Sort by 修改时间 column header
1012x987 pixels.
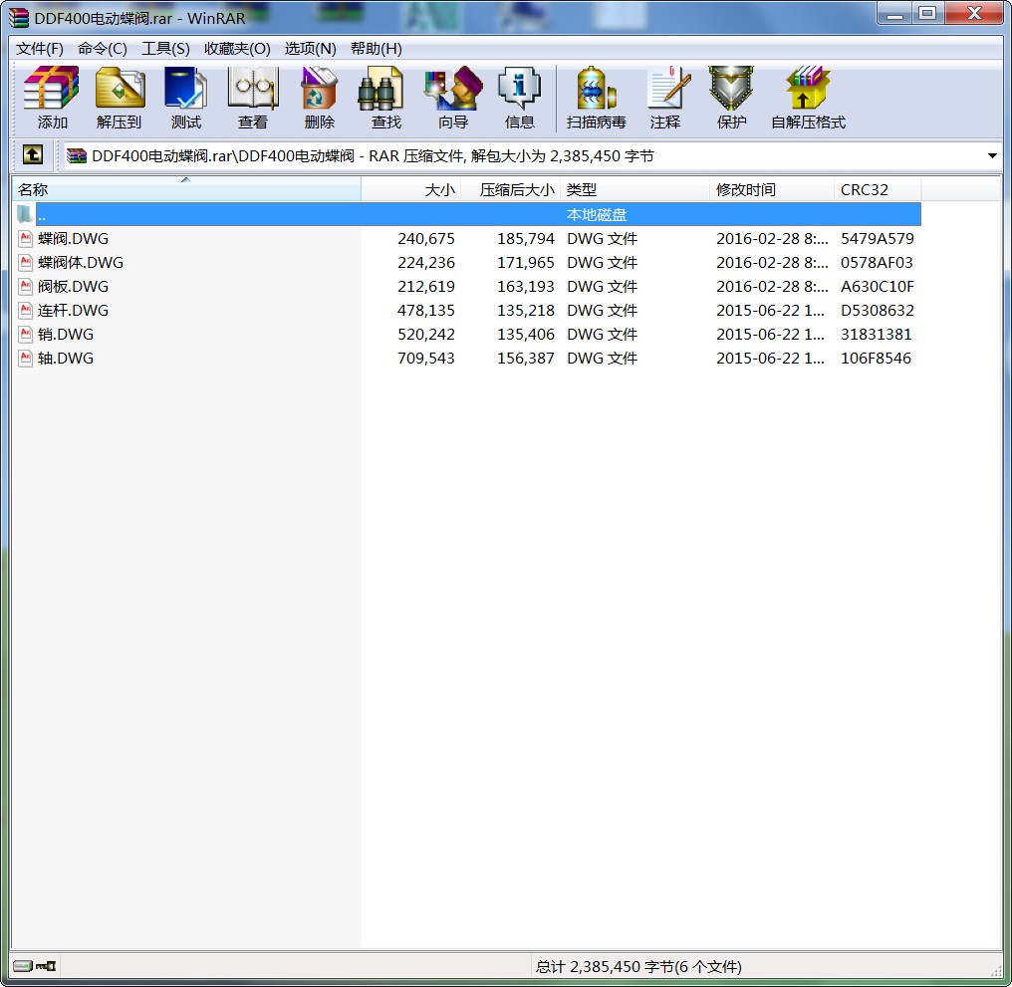coord(772,190)
